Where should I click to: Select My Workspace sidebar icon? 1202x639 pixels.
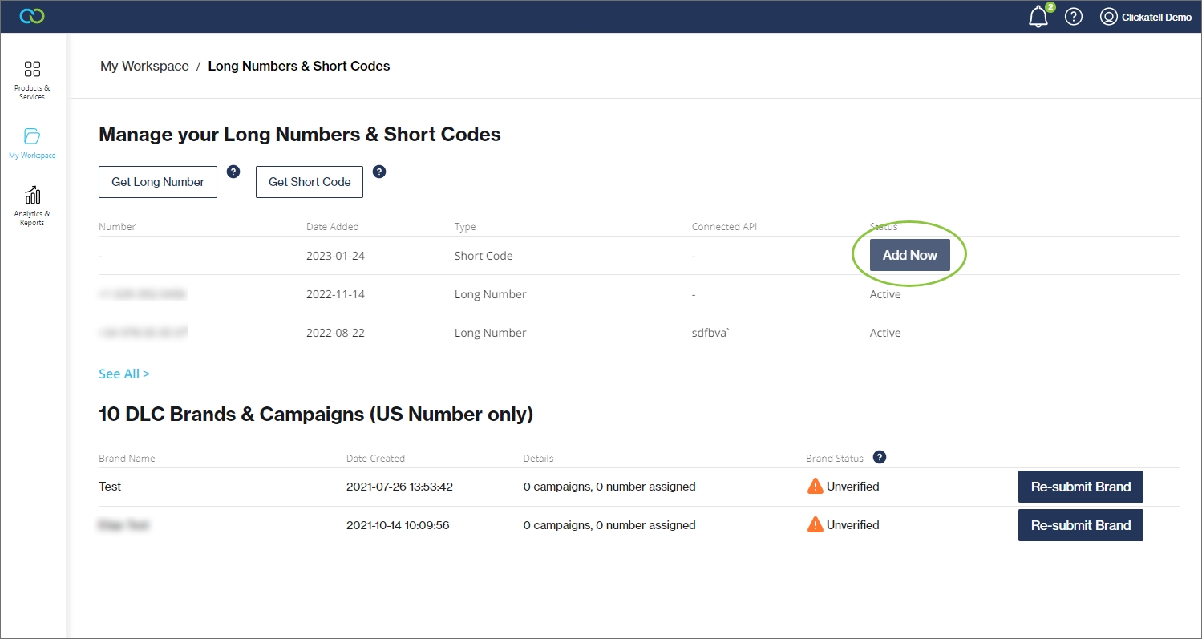32,143
